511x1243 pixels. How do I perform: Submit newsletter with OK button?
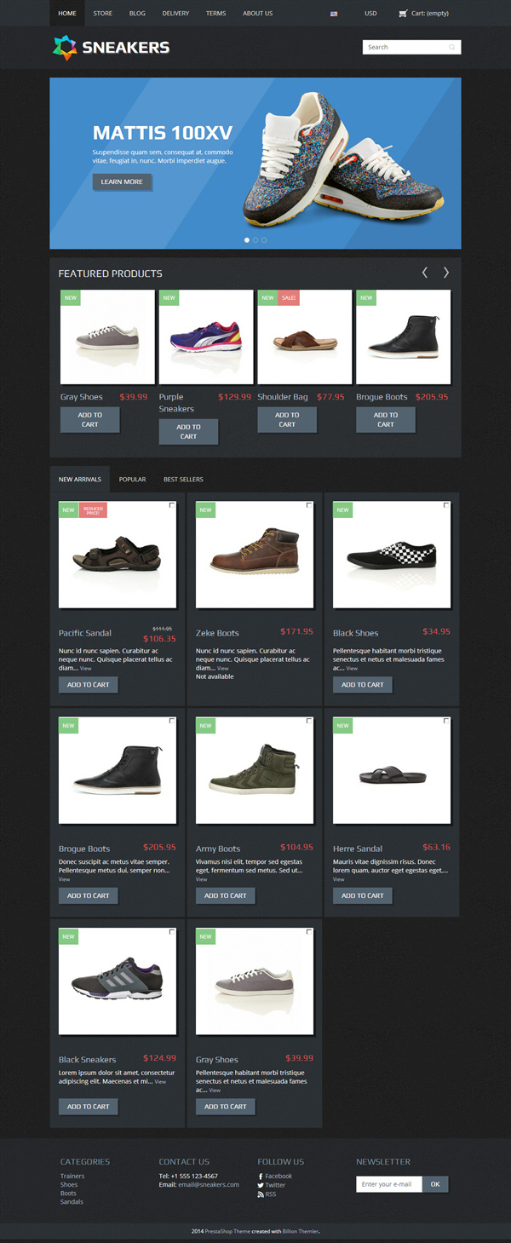point(434,1184)
